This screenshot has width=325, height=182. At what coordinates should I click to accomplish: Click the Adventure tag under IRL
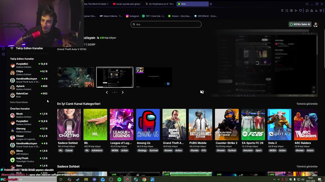coord(97,150)
